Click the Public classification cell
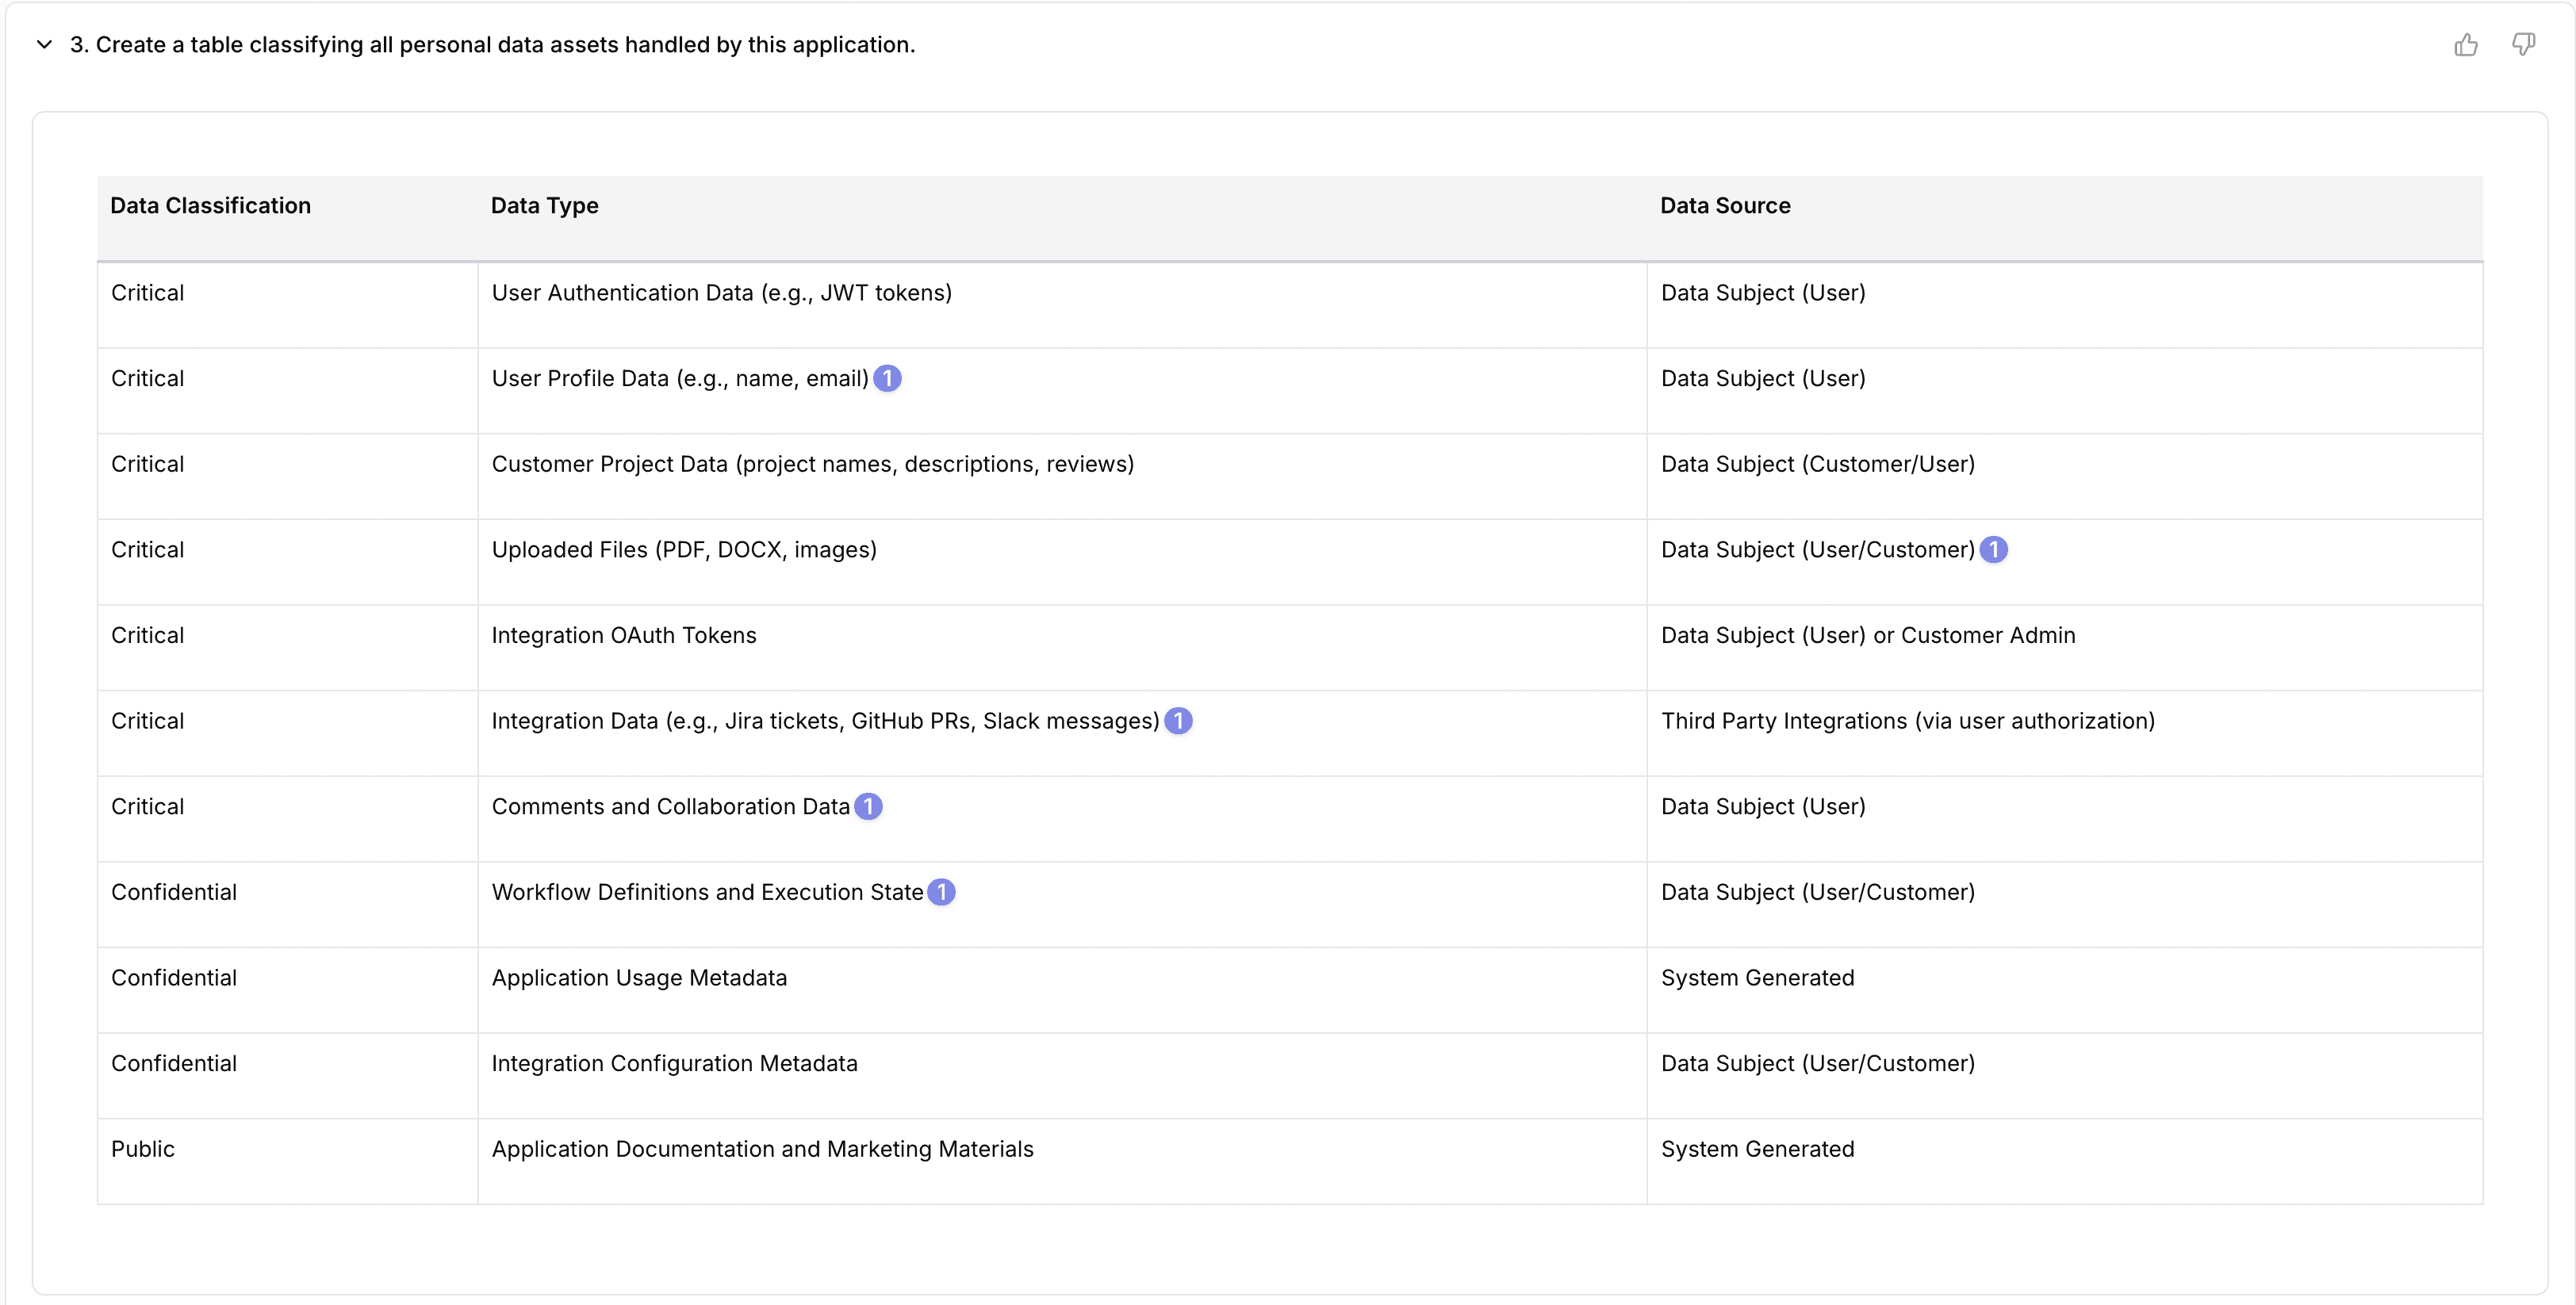 (143, 1149)
